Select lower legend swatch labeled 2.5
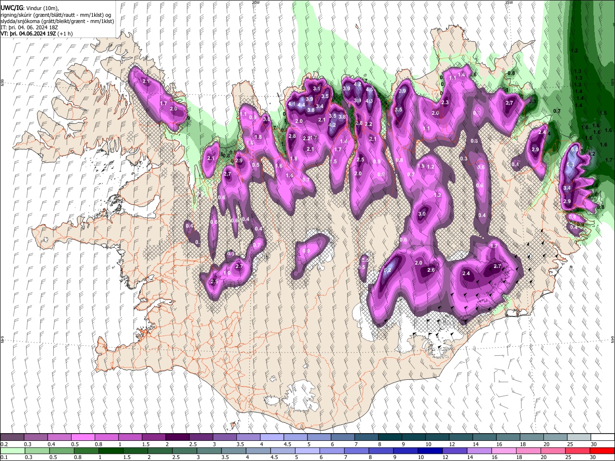The height and width of the screenshot is (461, 615). coord(184,450)
